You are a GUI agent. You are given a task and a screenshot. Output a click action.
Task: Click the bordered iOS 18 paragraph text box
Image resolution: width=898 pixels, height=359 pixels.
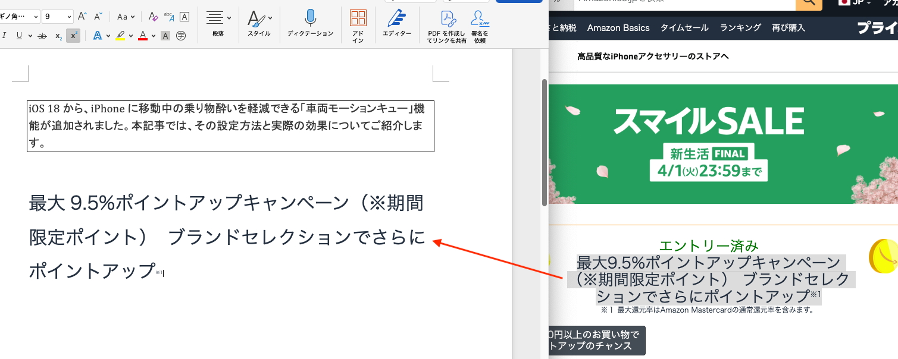230,126
